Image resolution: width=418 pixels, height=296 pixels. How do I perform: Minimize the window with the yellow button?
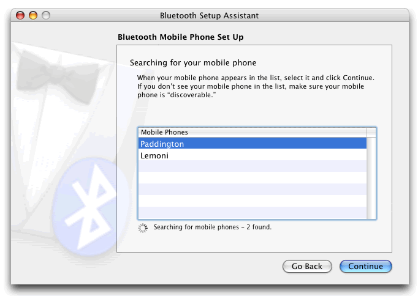tap(33, 15)
